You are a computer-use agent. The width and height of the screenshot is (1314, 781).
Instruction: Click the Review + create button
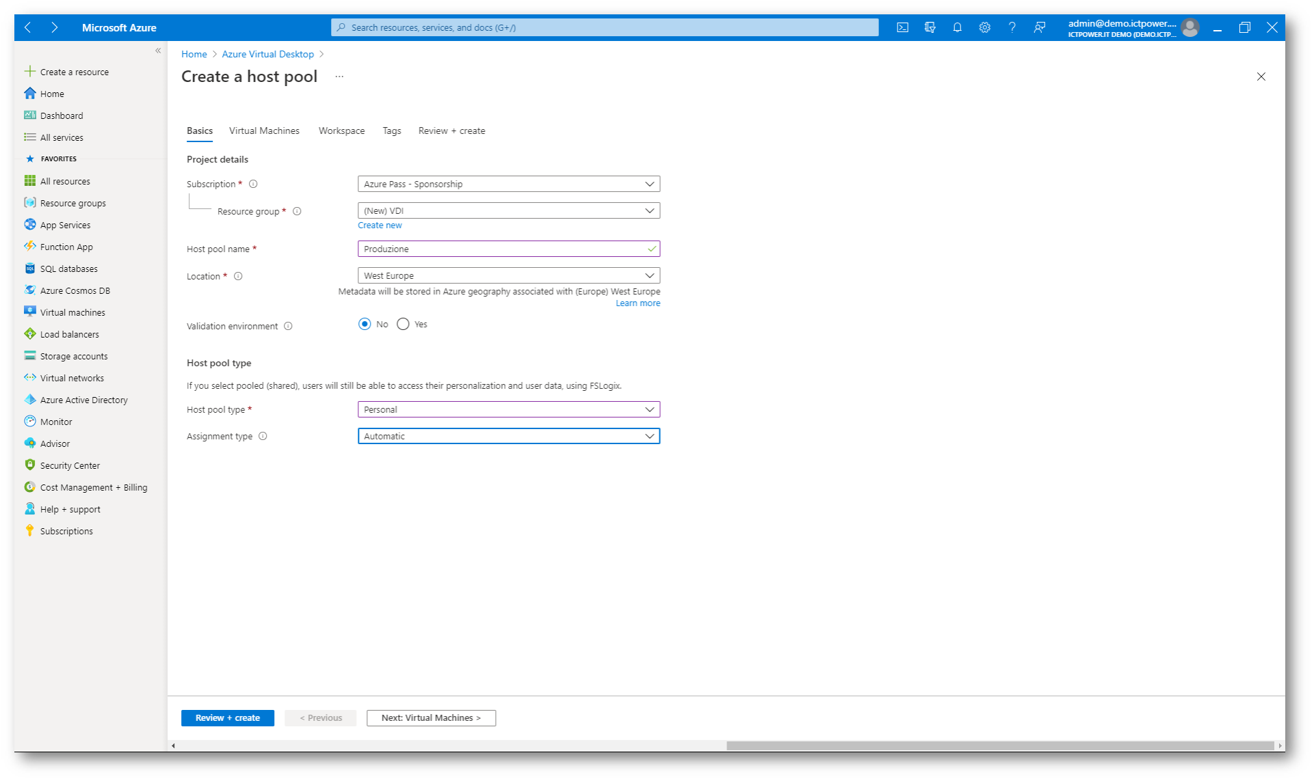coord(227,717)
